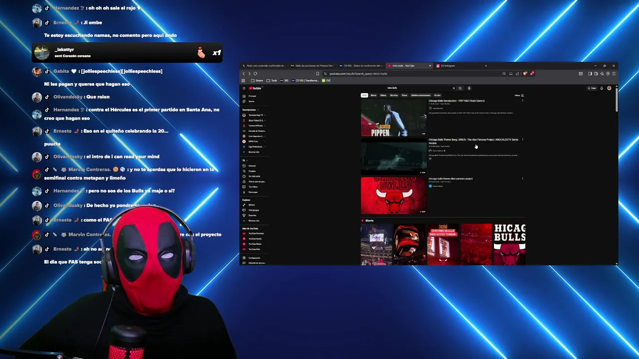The image size is (639, 359).
Task: Open options menu for 1997 NBA Finals video
Action: pos(523,101)
